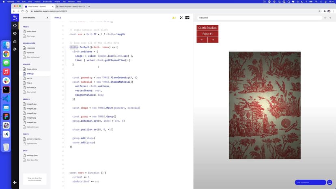Click the back arrow at sidebar bottom
Image resolution: width=336 pixels, height=189 pixels.
[x=15, y=182]
